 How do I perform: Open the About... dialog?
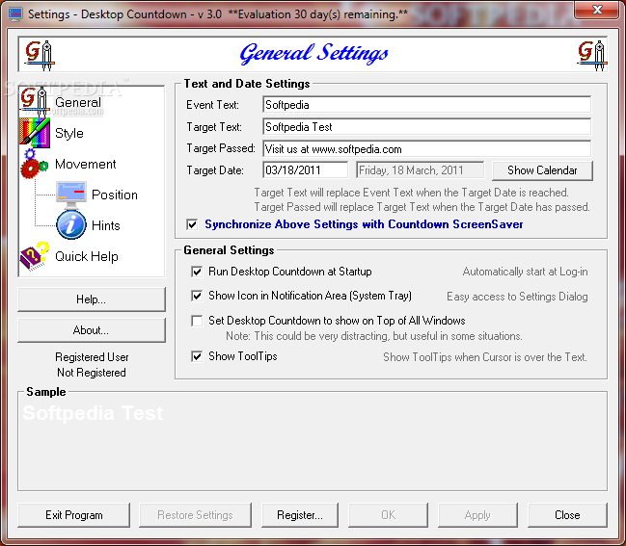coord(91,330)
